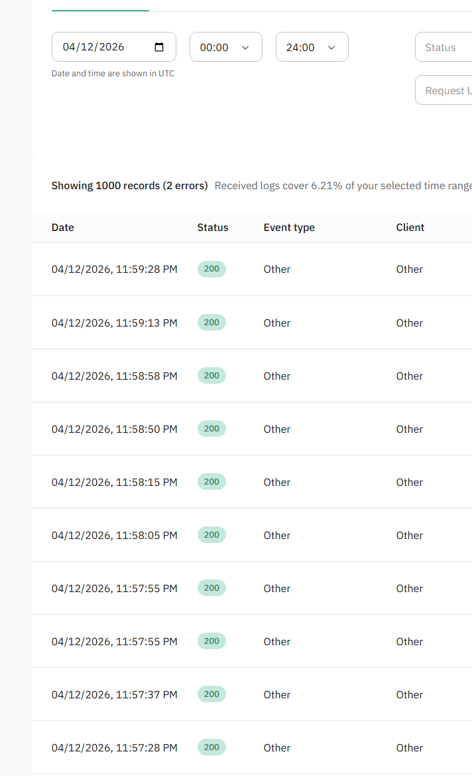Click the 200 status badge at 11:59:13 PM
The width and height of the screenshot is (472, 776).
point(211,322)
